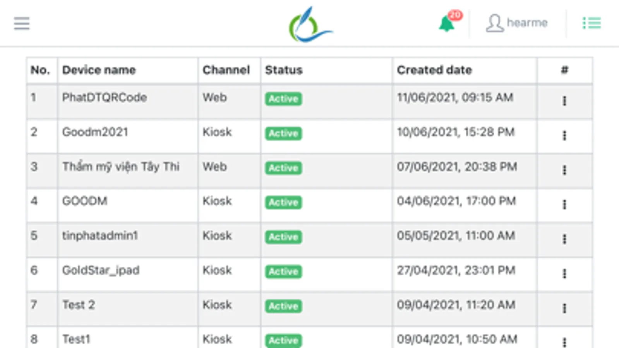619x348 pixels.
Task: Click the notification bell icon
Action: [447, 24]
